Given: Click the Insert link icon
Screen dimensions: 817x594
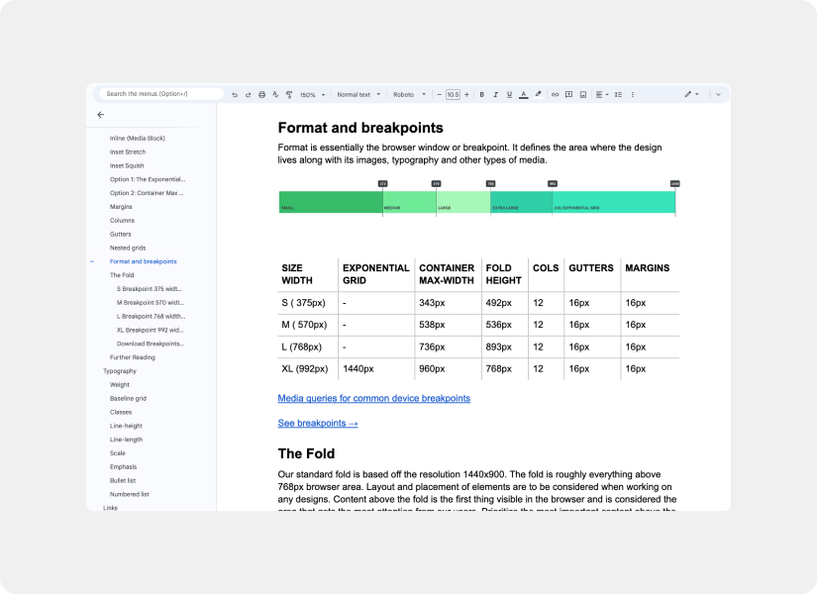Looking at the screenshot, I should pyautogui.click(x=554, y=94).
